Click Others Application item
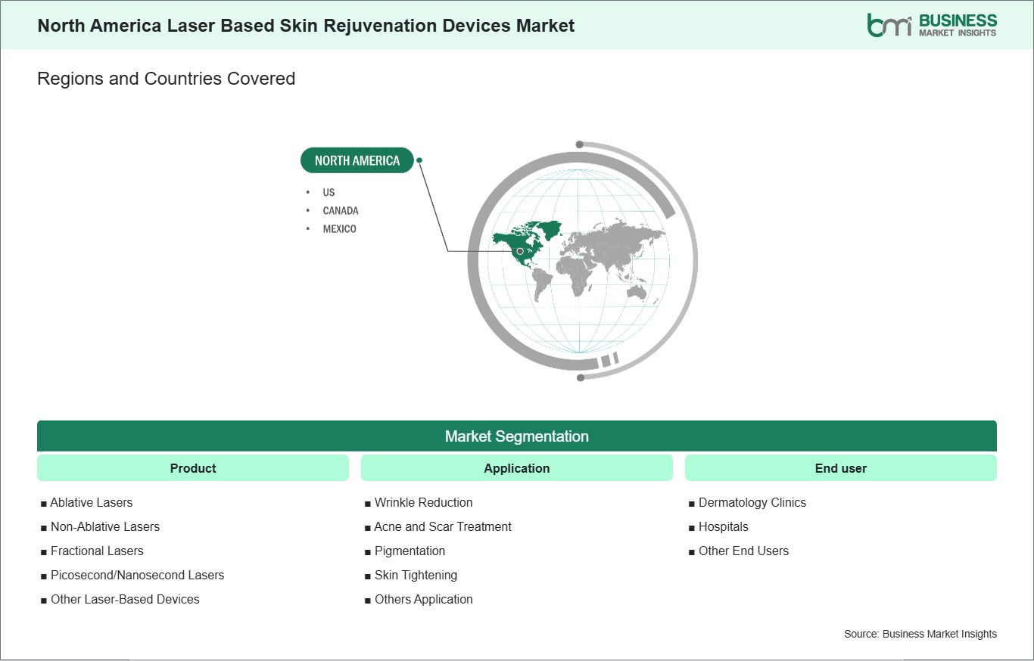 pyautogui.click(x=419, y=599)
